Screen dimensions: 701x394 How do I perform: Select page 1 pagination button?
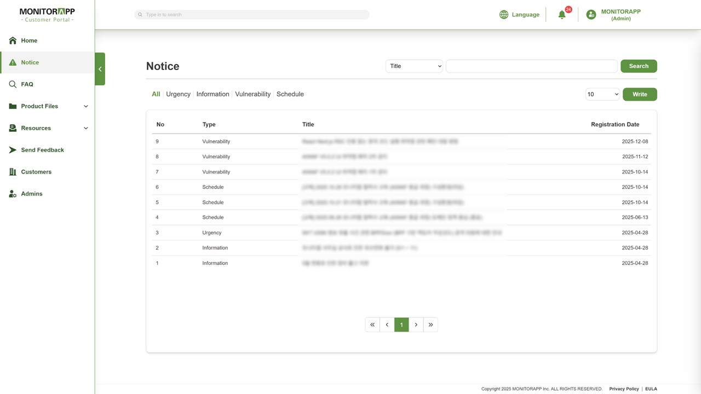coord(401,325)
